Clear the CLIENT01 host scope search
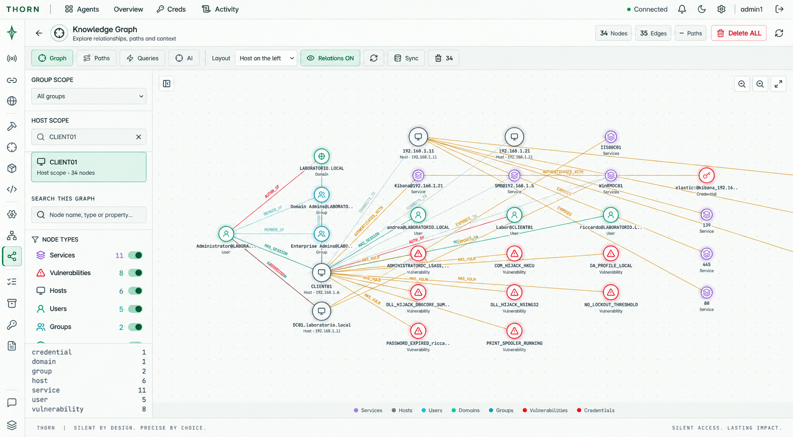Screen dimensions: 793x437 point(139,137)
